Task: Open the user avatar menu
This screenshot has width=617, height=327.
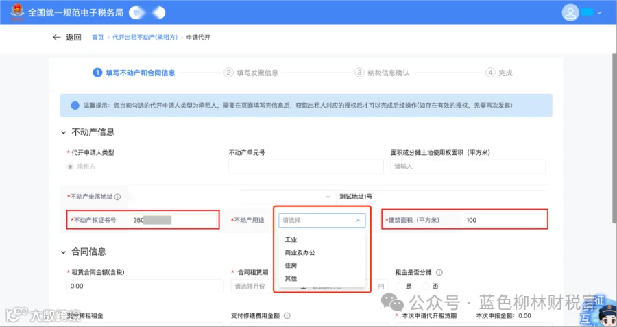Action: 570,12
